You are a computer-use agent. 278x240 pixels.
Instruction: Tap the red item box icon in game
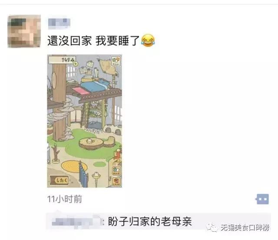click(116, 182)
